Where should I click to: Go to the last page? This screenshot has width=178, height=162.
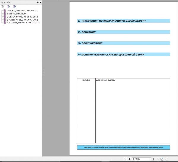coord(158,159)
